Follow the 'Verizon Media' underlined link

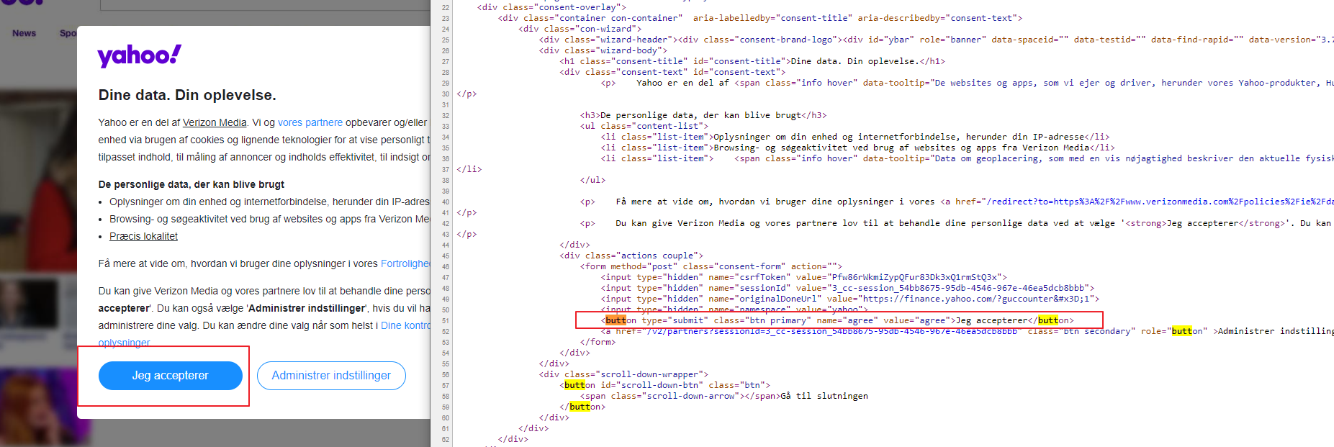click(x=215, y=122)
